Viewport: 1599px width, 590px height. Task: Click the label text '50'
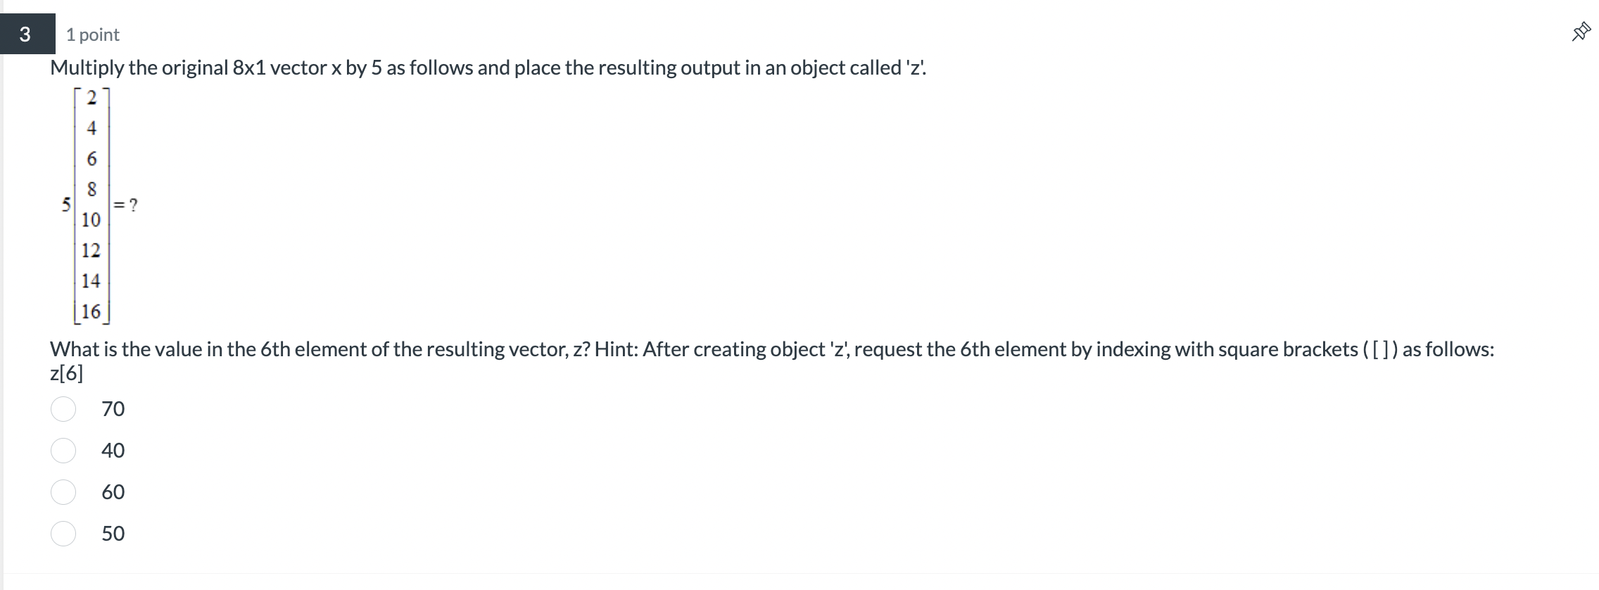coord(114,534)
